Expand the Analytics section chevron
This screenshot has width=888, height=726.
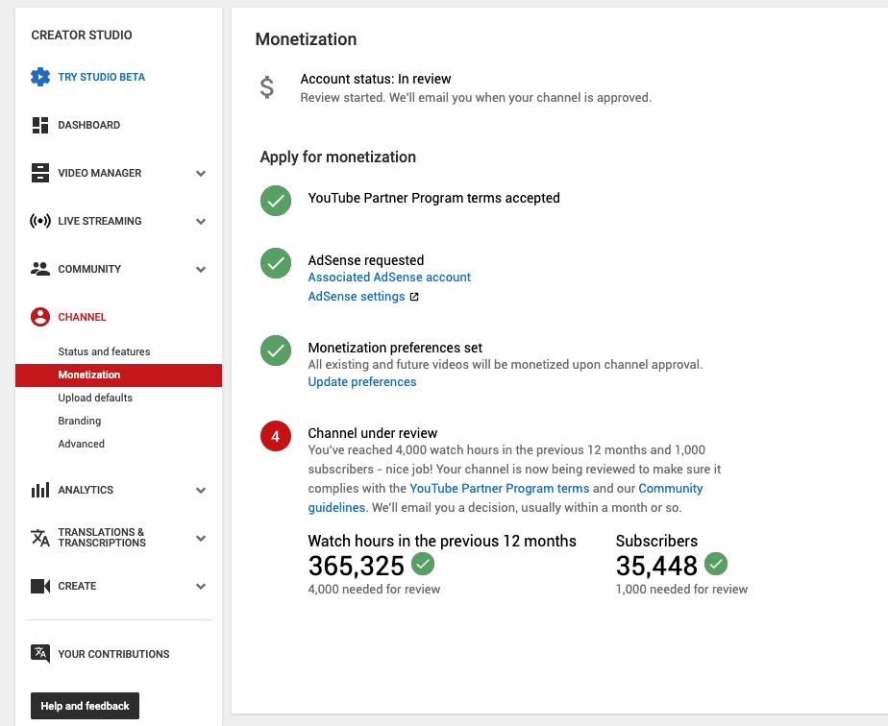[201, 491]
